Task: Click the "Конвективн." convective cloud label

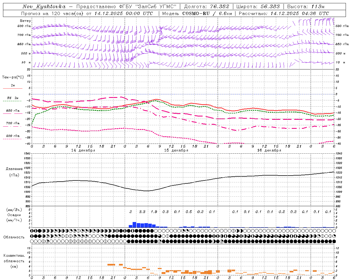Action: pyautogui.click(x=14, y=256)
